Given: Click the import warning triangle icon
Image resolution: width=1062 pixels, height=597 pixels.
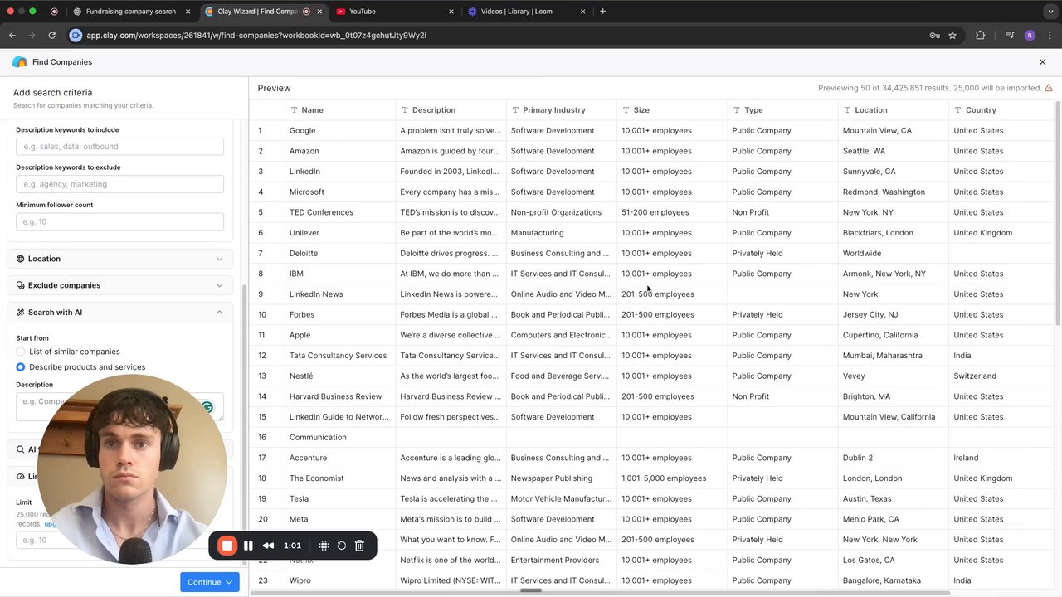Looking at the screenshot, I should pos(1049,88).
